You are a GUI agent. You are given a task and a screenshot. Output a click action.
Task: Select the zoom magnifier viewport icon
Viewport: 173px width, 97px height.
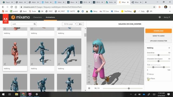[89, 77]
